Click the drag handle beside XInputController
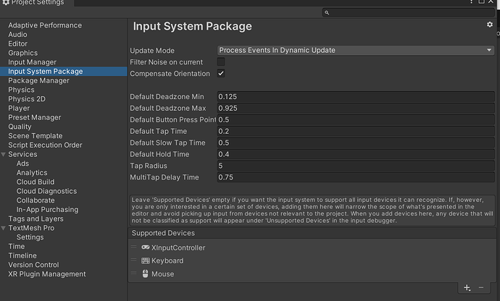The height and width of the screenshot is (301, 500). pyautogui.click(x=133, y=247)
